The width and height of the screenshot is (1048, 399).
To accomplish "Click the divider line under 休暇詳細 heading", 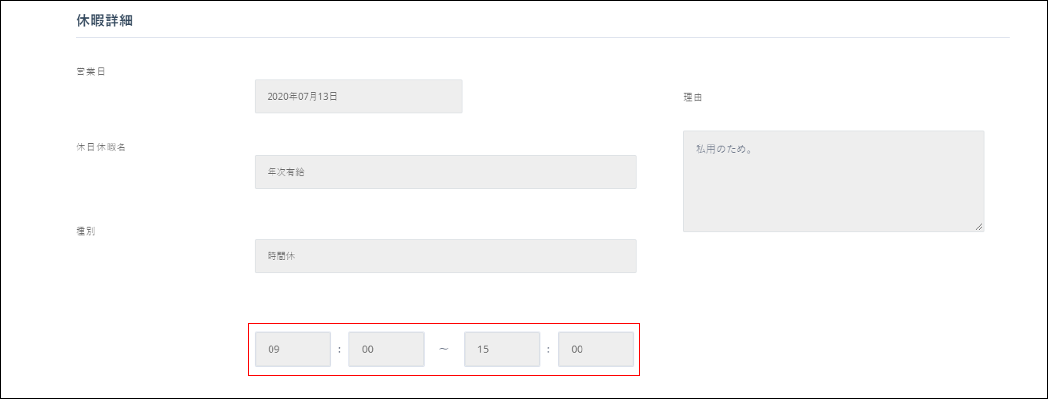I will (x=543, y=37).
